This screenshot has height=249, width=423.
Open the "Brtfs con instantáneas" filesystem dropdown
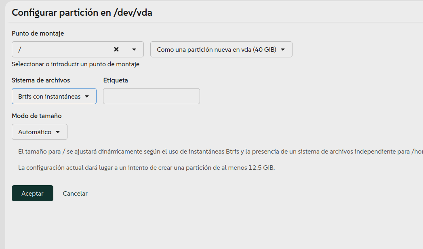49,96
